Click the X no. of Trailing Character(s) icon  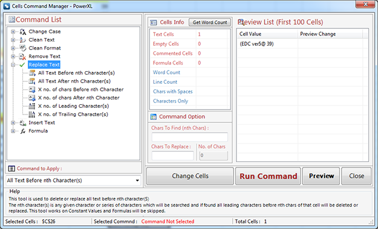(x=32, y=114)
